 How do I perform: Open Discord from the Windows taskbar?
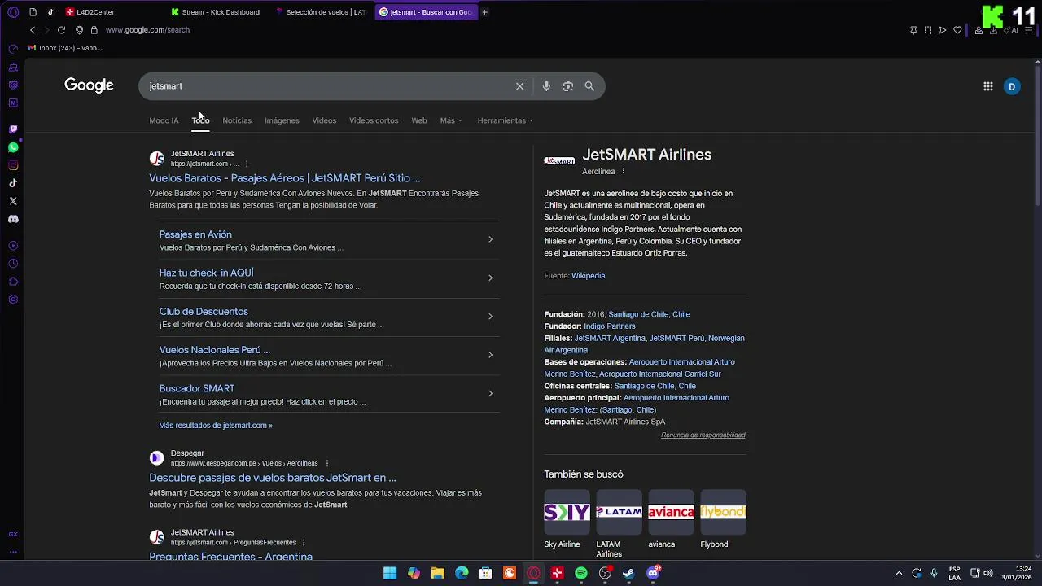coord(653,573)
